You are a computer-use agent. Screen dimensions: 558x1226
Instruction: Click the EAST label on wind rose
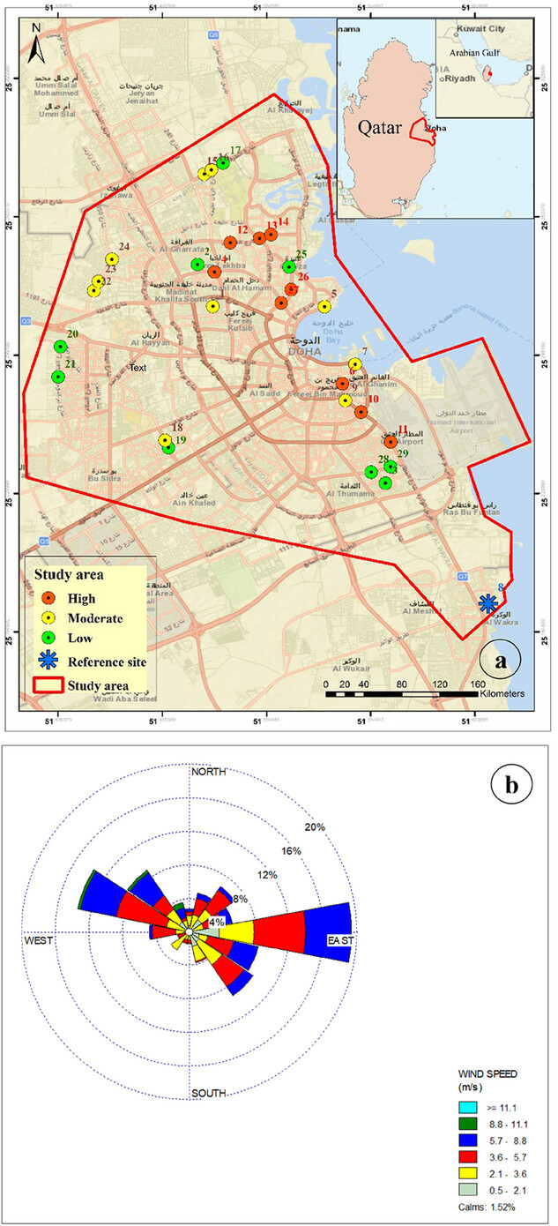(x=340, y=940)
